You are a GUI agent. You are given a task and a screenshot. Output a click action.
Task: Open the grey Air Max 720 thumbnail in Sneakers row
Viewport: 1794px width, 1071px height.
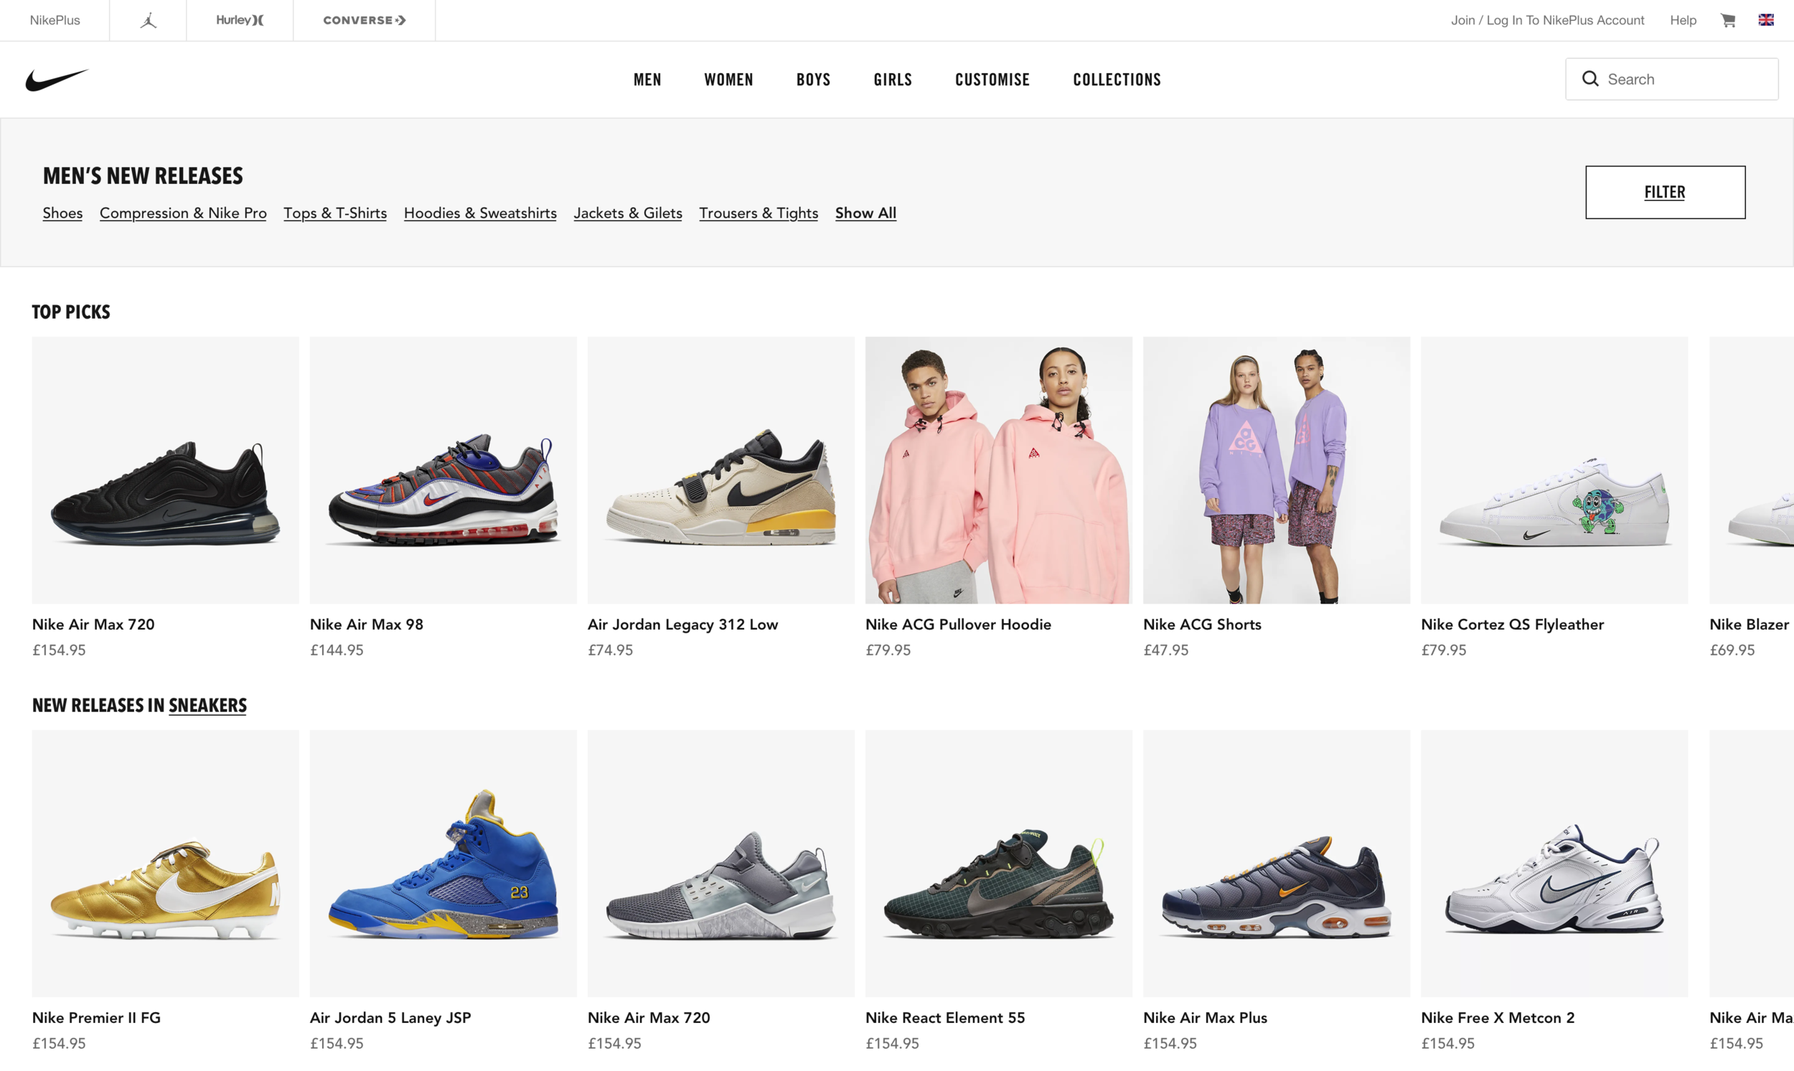click(720, 863)
